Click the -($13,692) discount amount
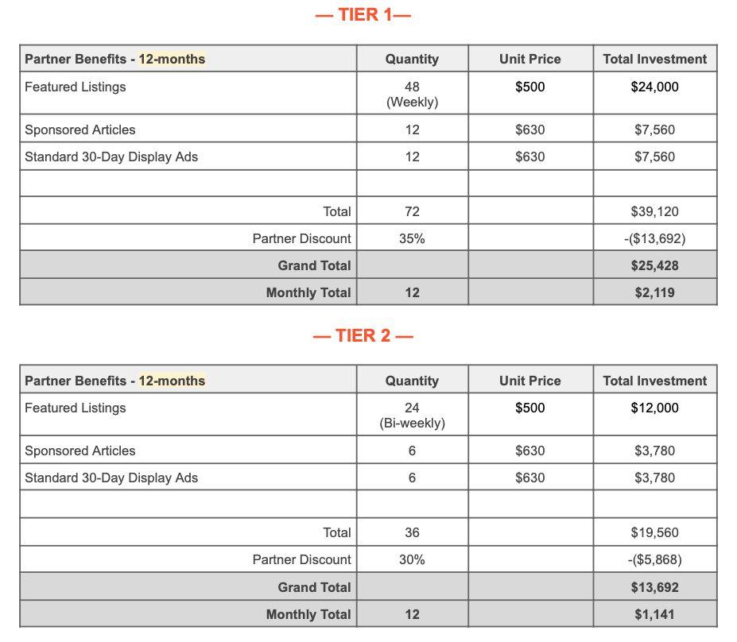This screenshot has height=642, width=737. coord(655,238)
